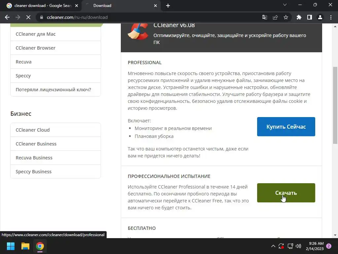Click the sync tray icon with red dot
Viewport: 338px width, 254px height.
point(281,246)
